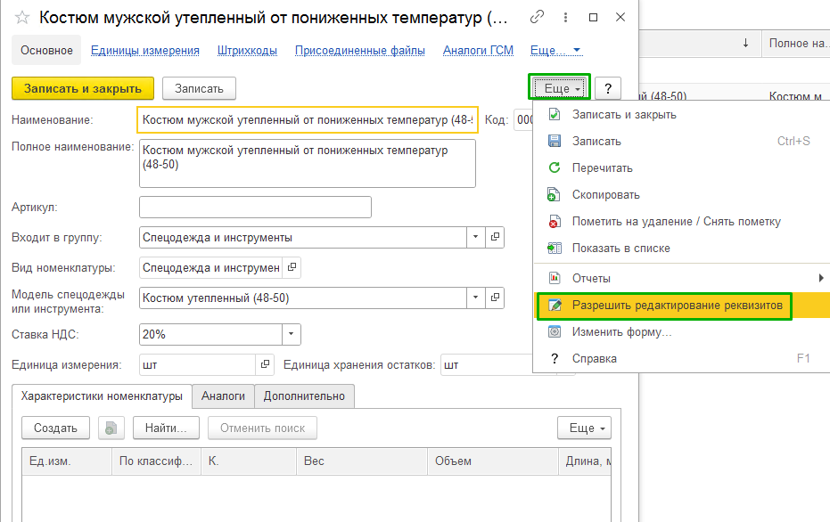The image size is (830, 522).
Task: Open vertical dots menu in title bar
Action: (x=565, y=18)
